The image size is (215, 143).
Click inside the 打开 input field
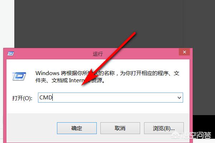point(110,98)
